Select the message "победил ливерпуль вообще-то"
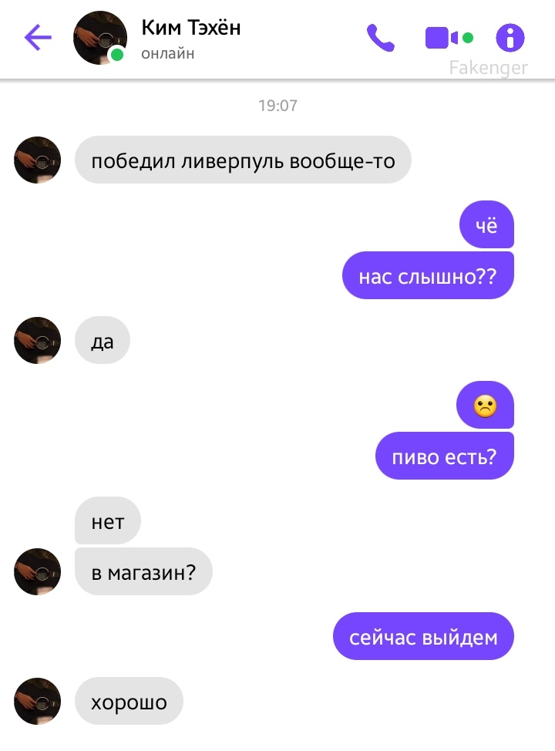This screenshot has width=555, height=751. point(243,160)
